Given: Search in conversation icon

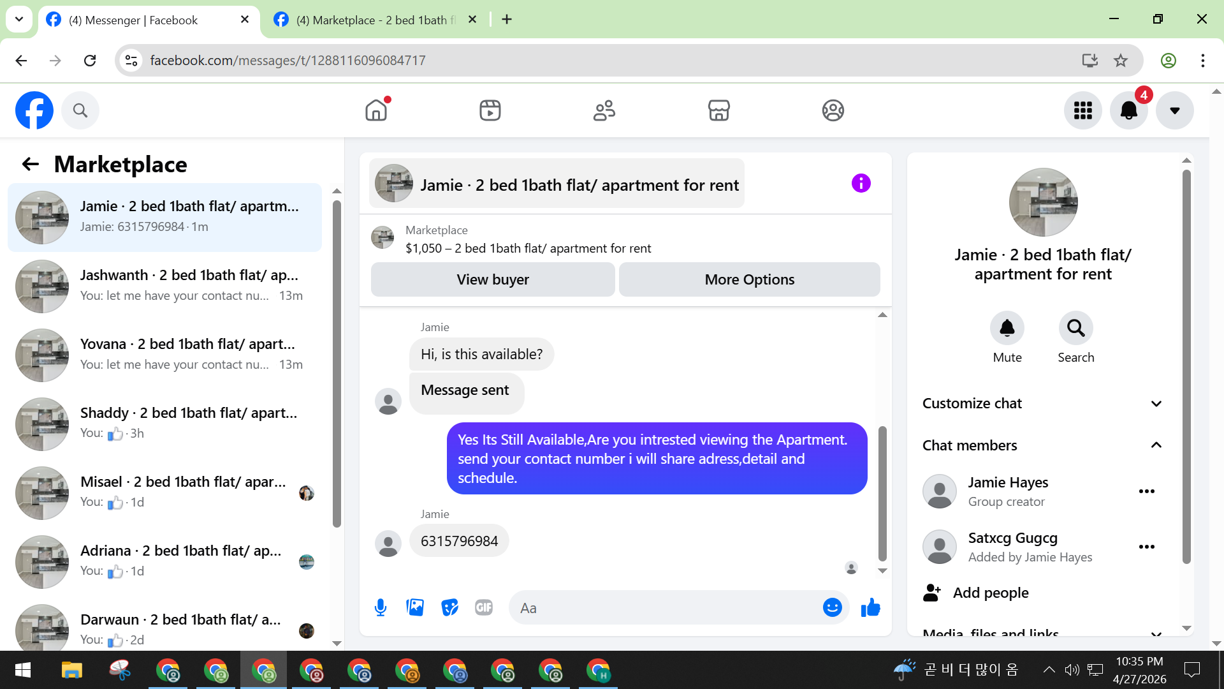Looking at the screenshot, I should (x=1076, y=328).
